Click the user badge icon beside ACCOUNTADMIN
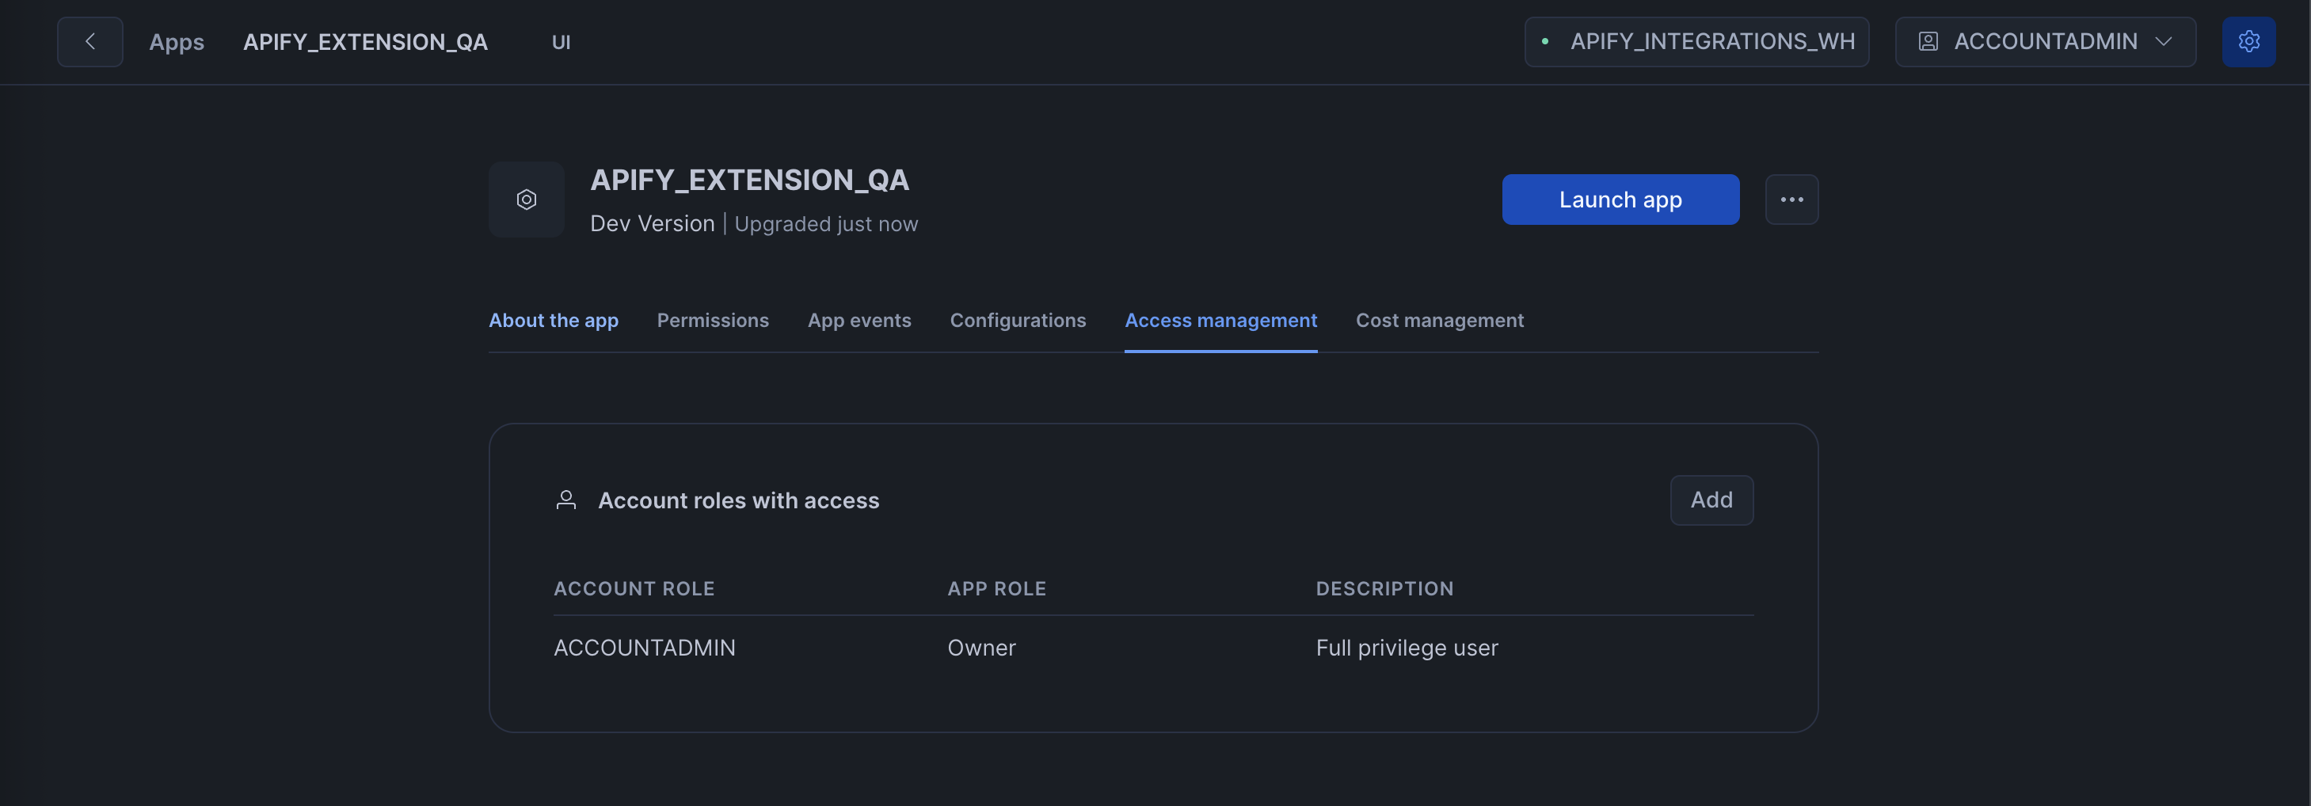 (1927, 41)
